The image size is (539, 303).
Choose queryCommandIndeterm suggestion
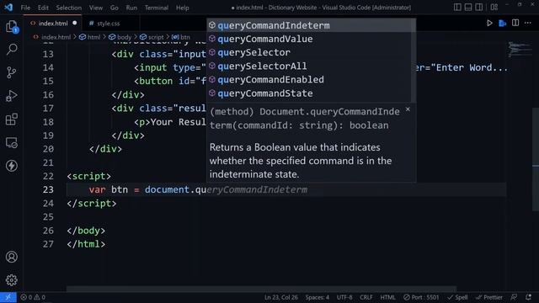[309, 25]
